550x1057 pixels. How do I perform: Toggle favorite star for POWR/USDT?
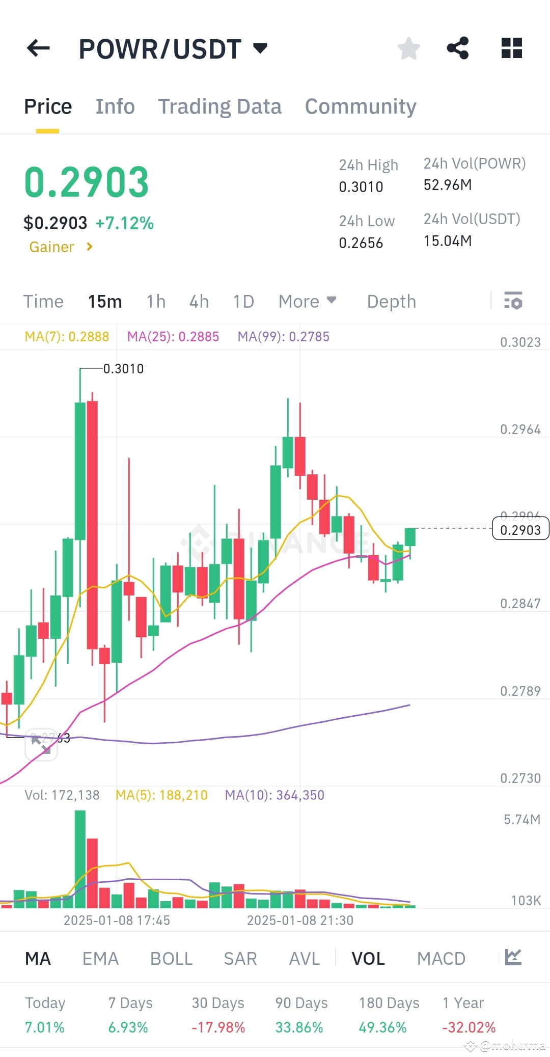(x=408, y=48)
